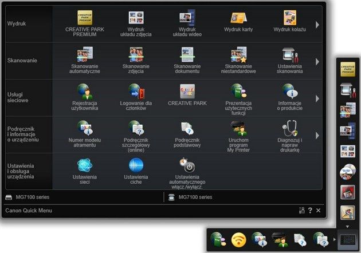Select the Wydruk category
This screenshot has height=253, width=361.
(29, 24)
